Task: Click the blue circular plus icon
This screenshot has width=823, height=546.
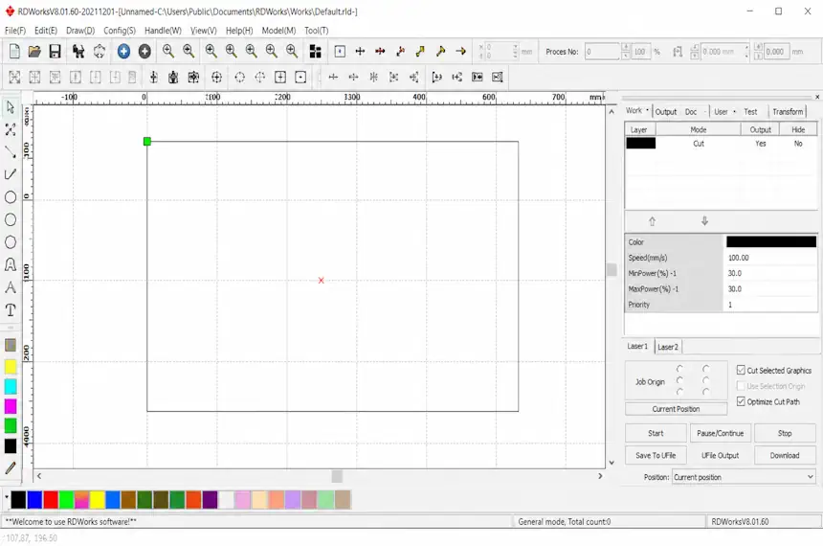Action: click(x=123, y=51)
